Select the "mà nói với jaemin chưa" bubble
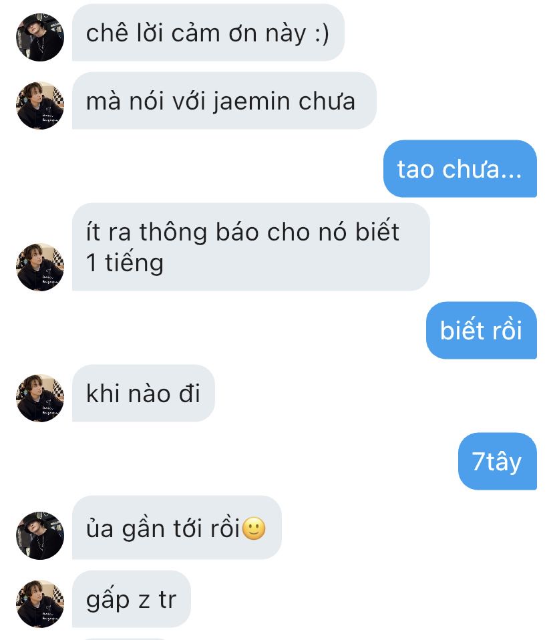Image resolution: width=553 pixels, height=640 pixels. coord(224,101)
